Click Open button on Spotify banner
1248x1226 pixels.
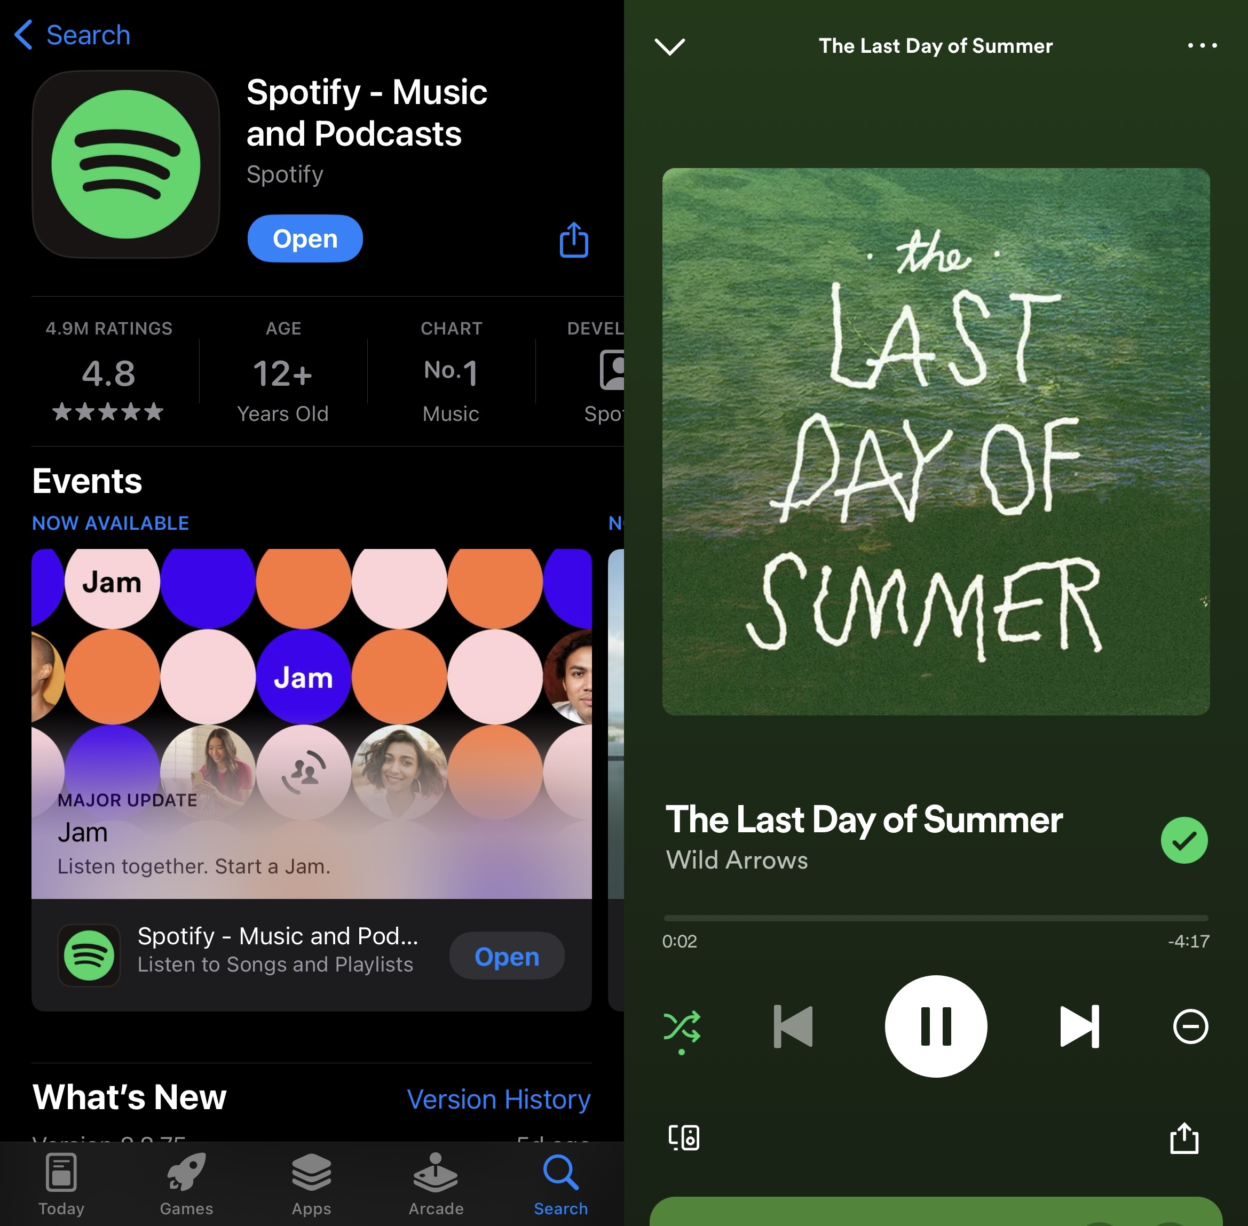(x=507, y=958)
